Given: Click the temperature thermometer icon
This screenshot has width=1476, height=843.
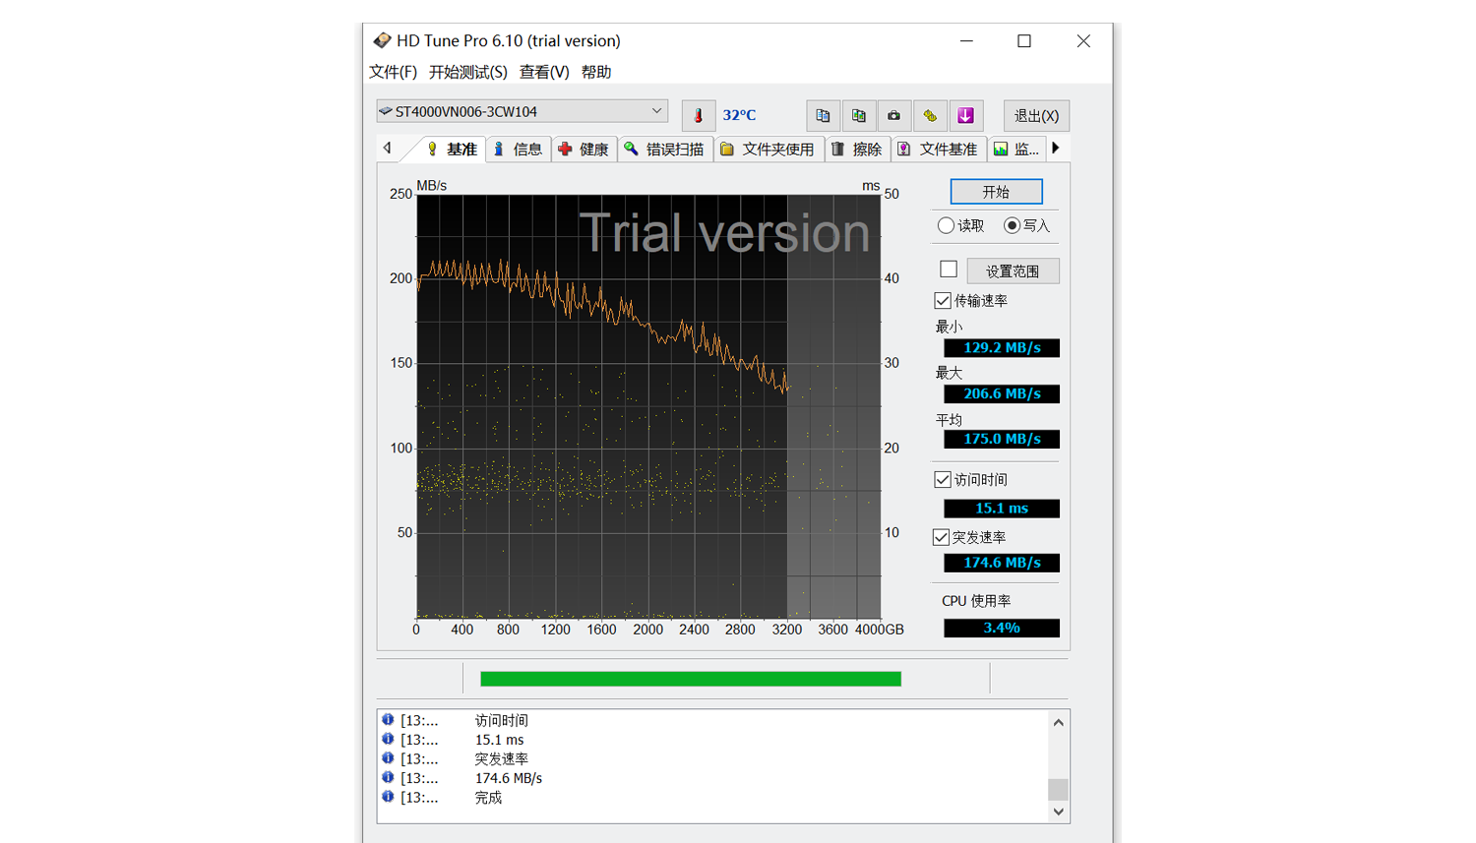Looking at the screenshot, I should tap(699, 115).
